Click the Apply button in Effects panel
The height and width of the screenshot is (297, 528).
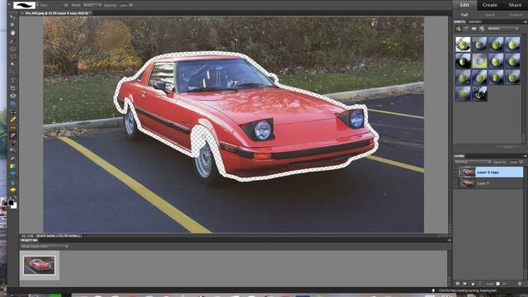[x=508, y=147]
